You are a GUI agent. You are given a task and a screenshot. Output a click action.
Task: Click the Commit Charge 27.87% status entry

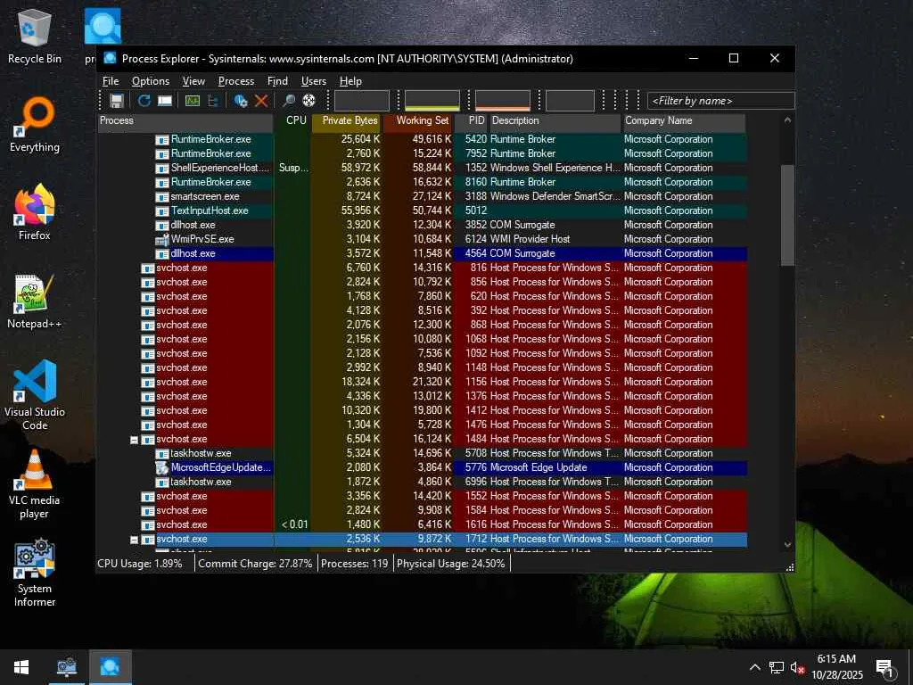[255, 564]
